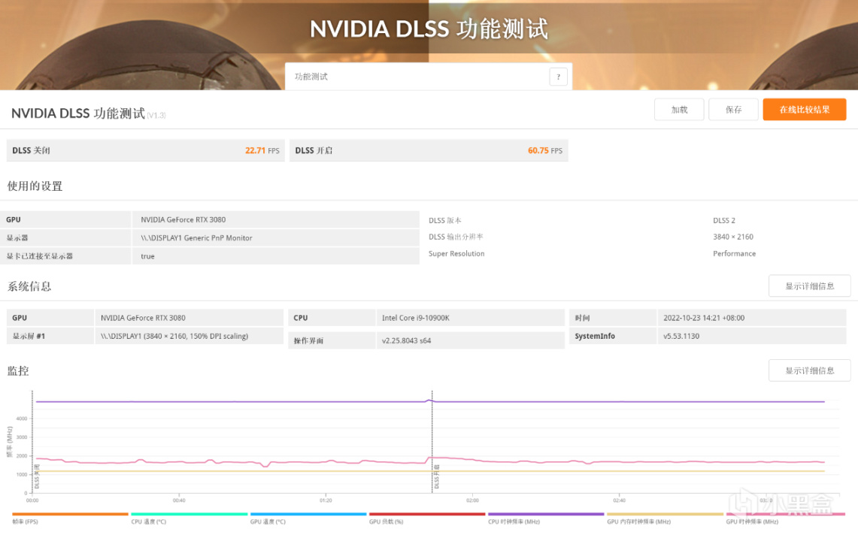Click the DLSS 2 version value
The image size is (858, 535).
click(724, 220)
